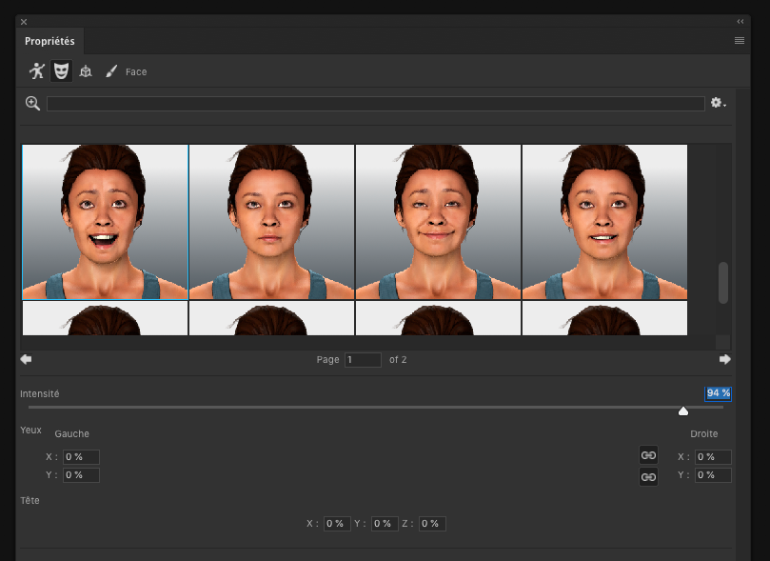Click the Face label text

(x=136, y=71)
